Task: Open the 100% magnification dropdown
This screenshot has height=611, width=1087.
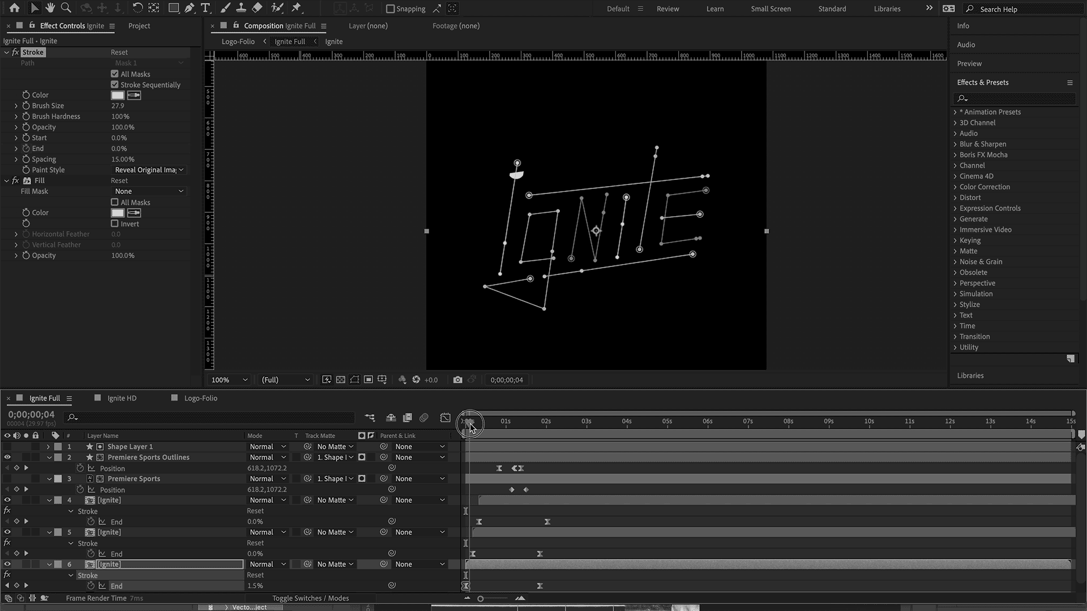Action: pyautogui.click(x=229, y=380)
